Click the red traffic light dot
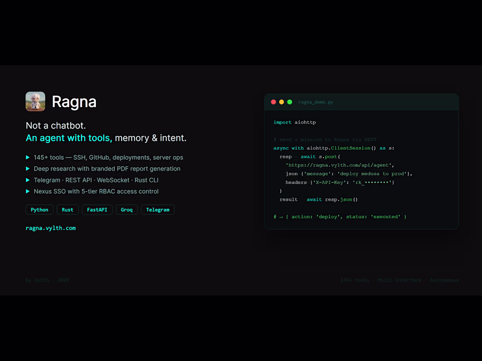This screenshot has width=482, height=361. (273, 102)
